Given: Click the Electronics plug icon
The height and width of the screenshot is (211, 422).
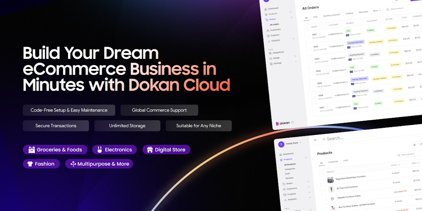Looking at the screenshot, I should (99, 150).
